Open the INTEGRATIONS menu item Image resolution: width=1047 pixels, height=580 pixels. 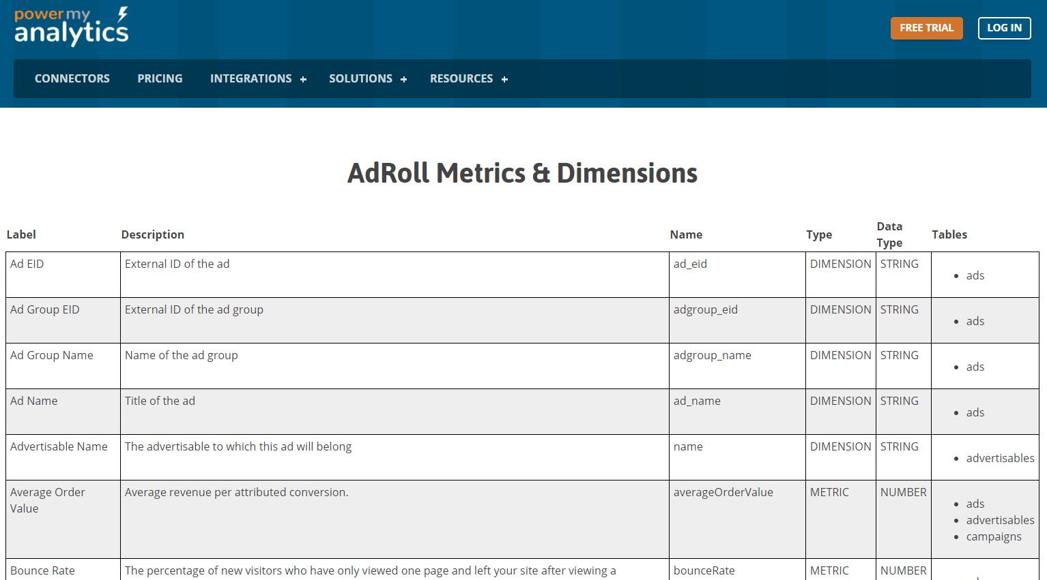pos(250,78)
